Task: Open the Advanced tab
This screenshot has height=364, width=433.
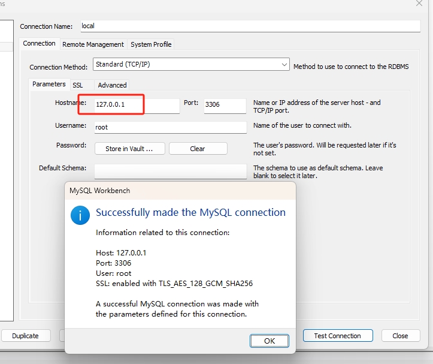Action: (112, 85)
